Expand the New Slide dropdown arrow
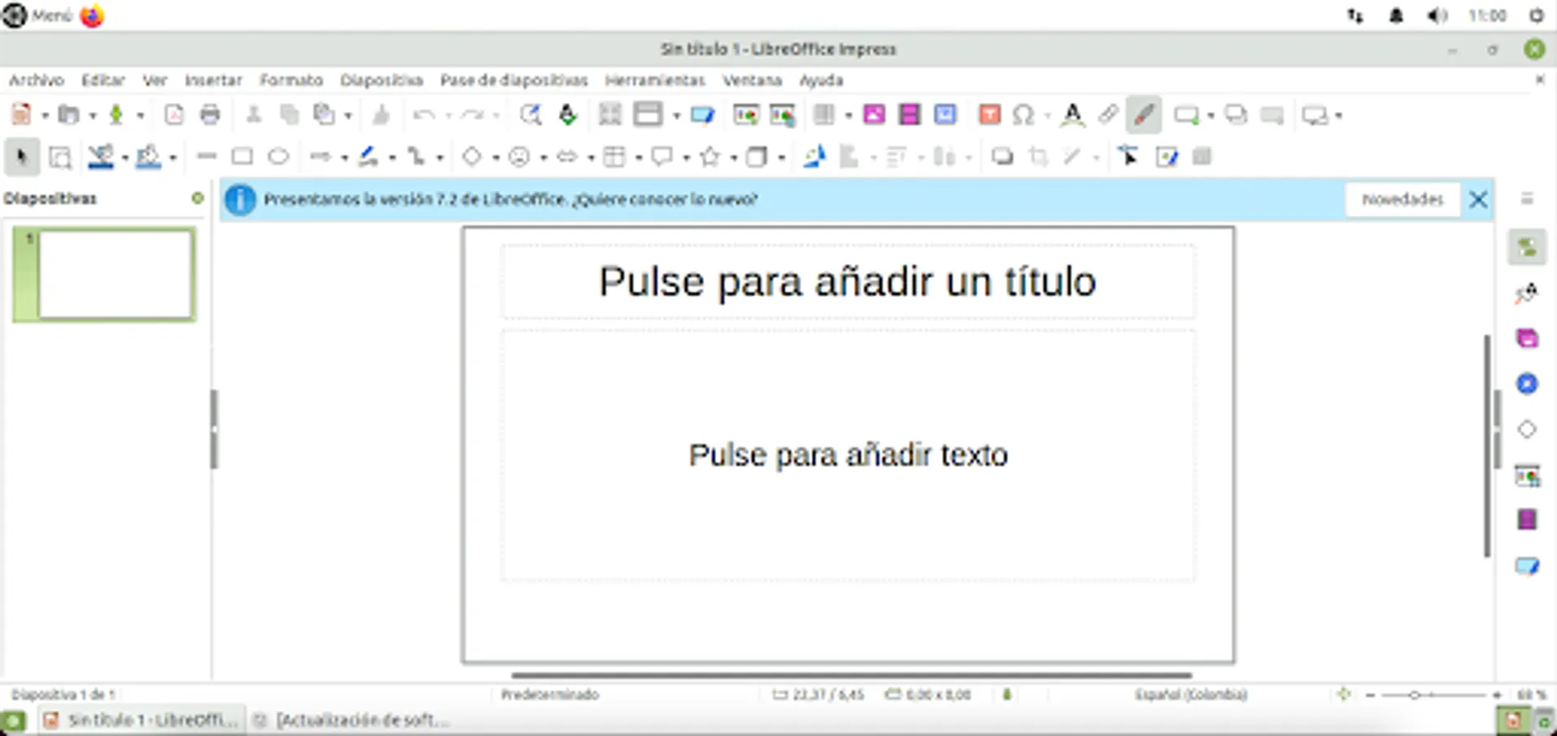 click(1210, 115)
